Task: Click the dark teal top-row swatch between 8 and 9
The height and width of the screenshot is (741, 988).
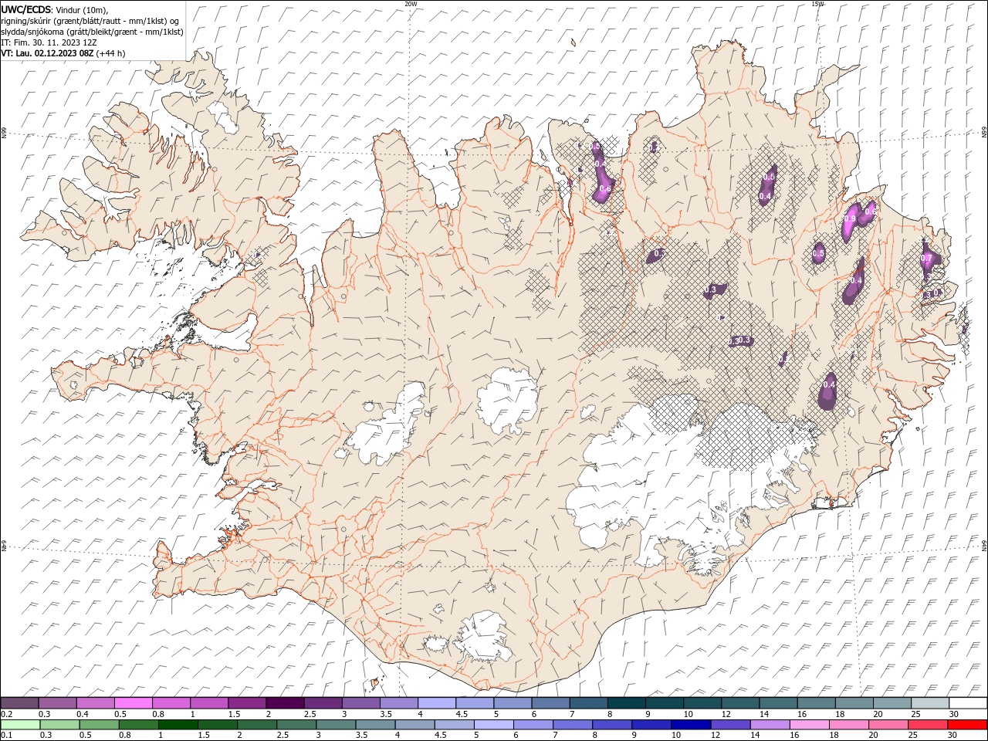Action: tap(625, 703)
